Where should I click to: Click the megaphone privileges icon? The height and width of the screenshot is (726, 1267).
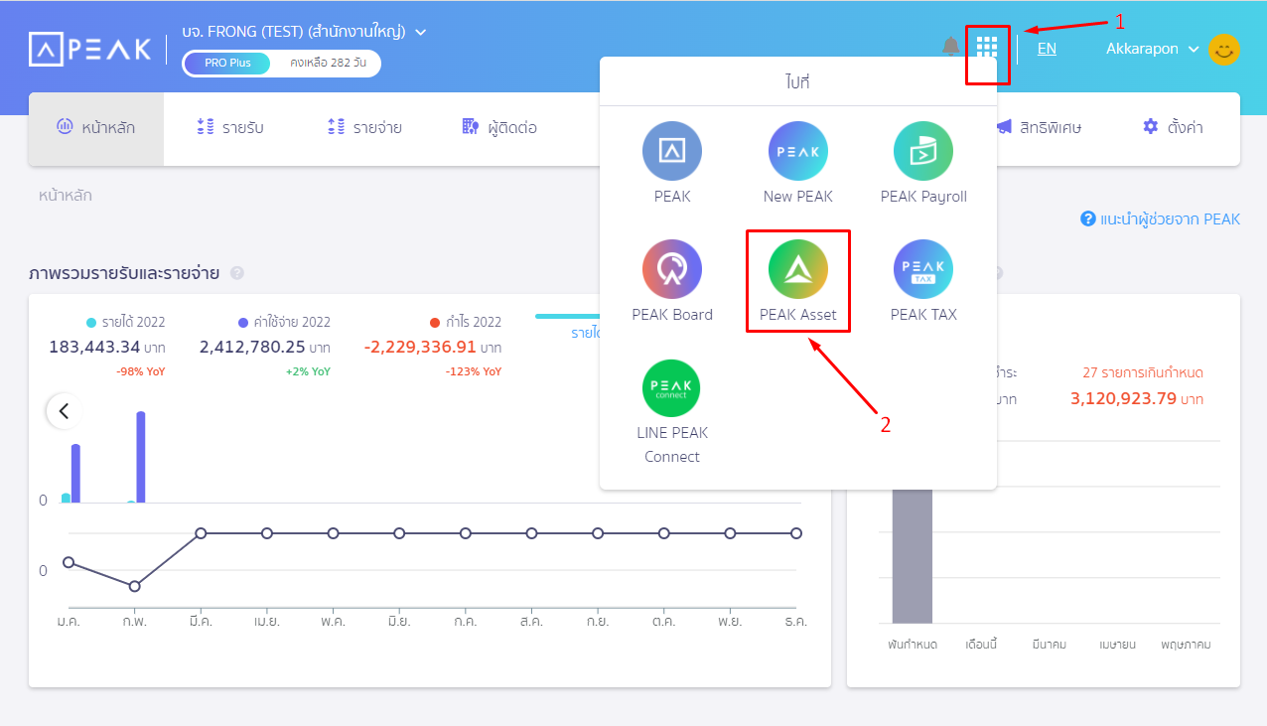(1004, 126)
